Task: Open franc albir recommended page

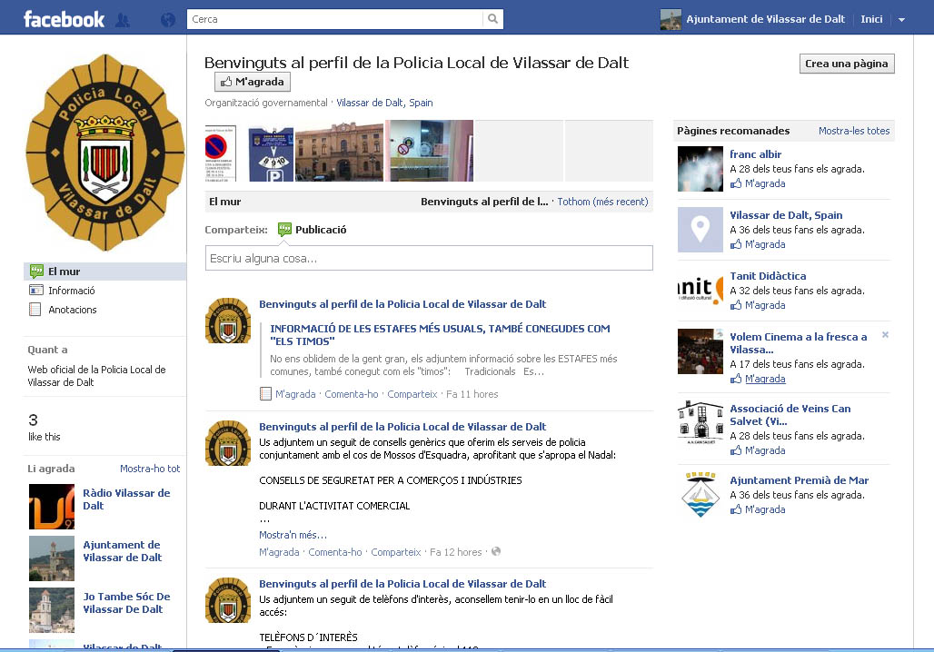Action: 755,154
